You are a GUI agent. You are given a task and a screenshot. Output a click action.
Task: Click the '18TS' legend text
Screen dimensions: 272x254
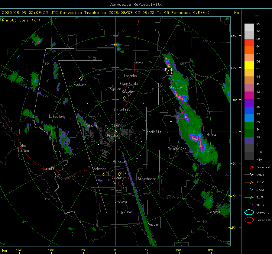tap(260, 205)
